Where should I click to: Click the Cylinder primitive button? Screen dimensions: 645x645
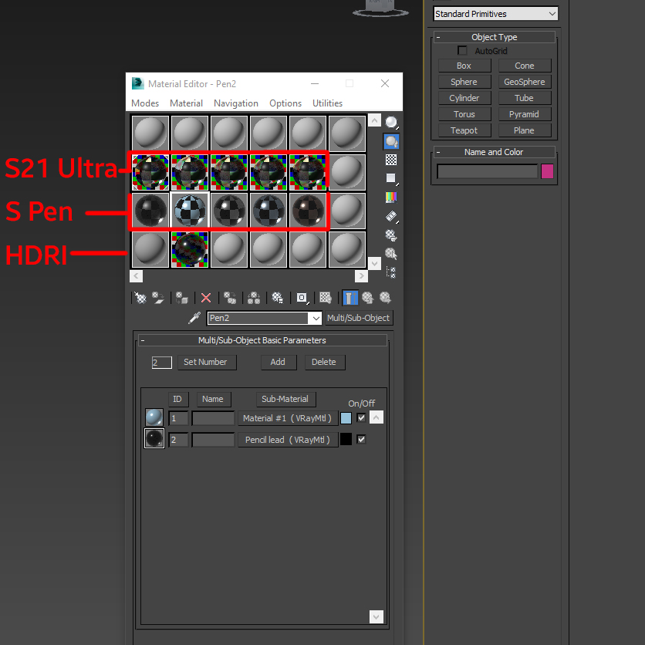[x=464, y=98]
